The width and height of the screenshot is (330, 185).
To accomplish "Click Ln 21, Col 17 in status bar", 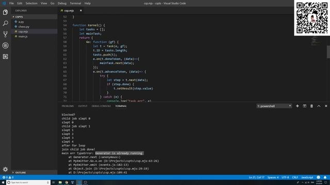I will click(256, 177).
